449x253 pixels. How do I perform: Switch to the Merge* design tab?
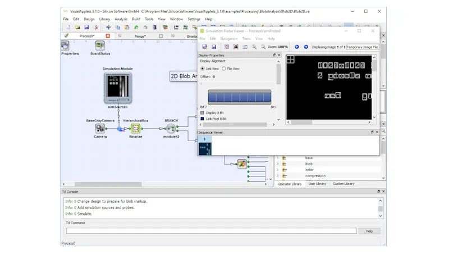click(x=140, y=36)
